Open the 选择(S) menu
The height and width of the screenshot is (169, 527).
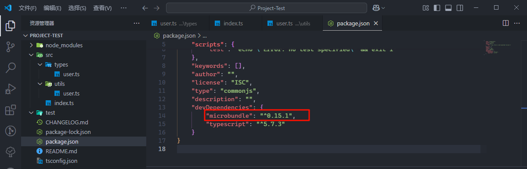pyautogui.click(x=77, y=8)
